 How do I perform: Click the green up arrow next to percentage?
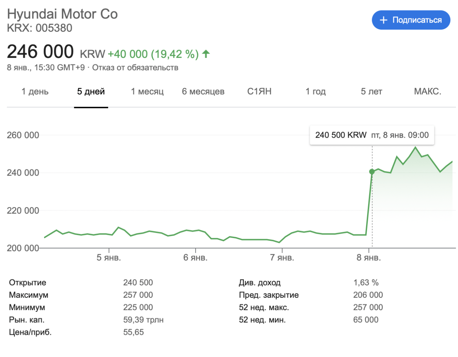coord(206,54)
